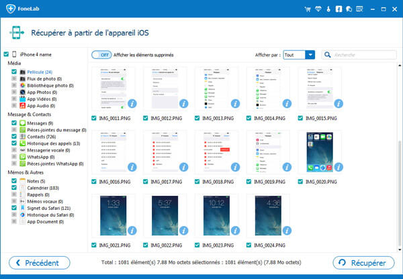Click the Recherche search field
The image size is (403, 279).
coord(363,55)
